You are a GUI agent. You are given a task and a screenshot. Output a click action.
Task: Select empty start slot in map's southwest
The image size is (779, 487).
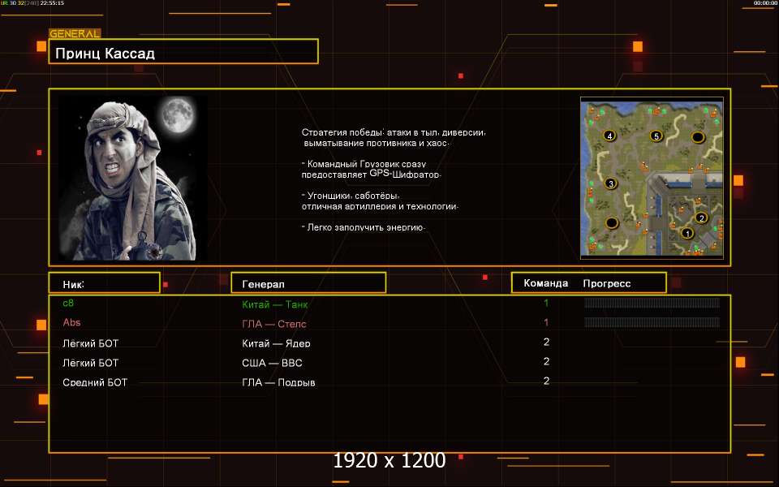(x=612, y=222)
